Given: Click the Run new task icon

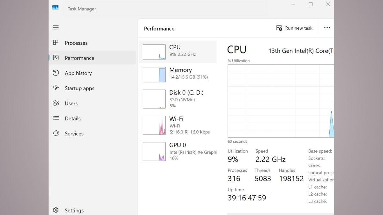Looking at the screenshot, I should click(279, 28).
